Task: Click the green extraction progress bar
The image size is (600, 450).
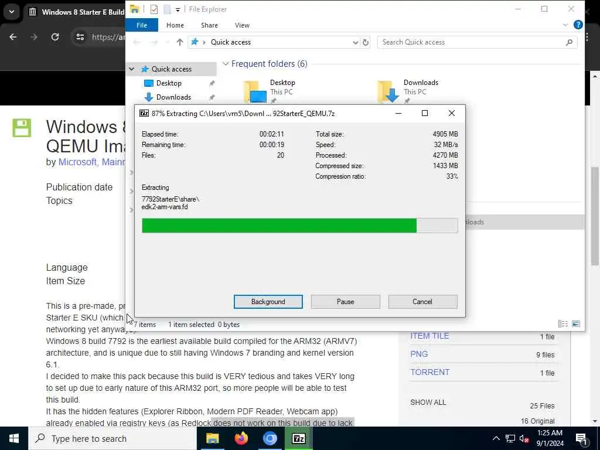Action: point(299,226)
